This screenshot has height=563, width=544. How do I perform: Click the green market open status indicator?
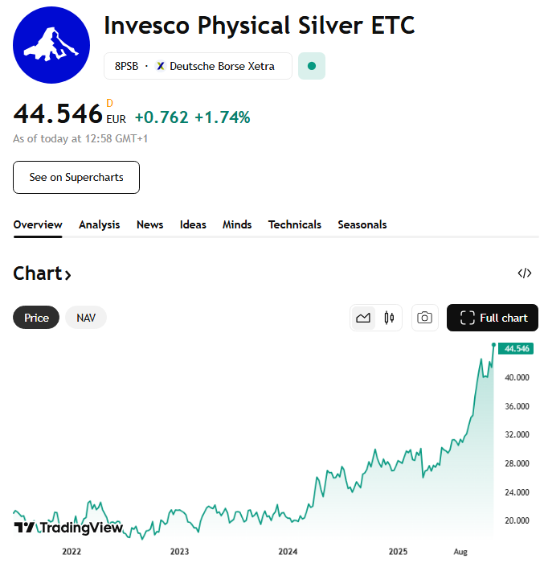tap(312, 66)
